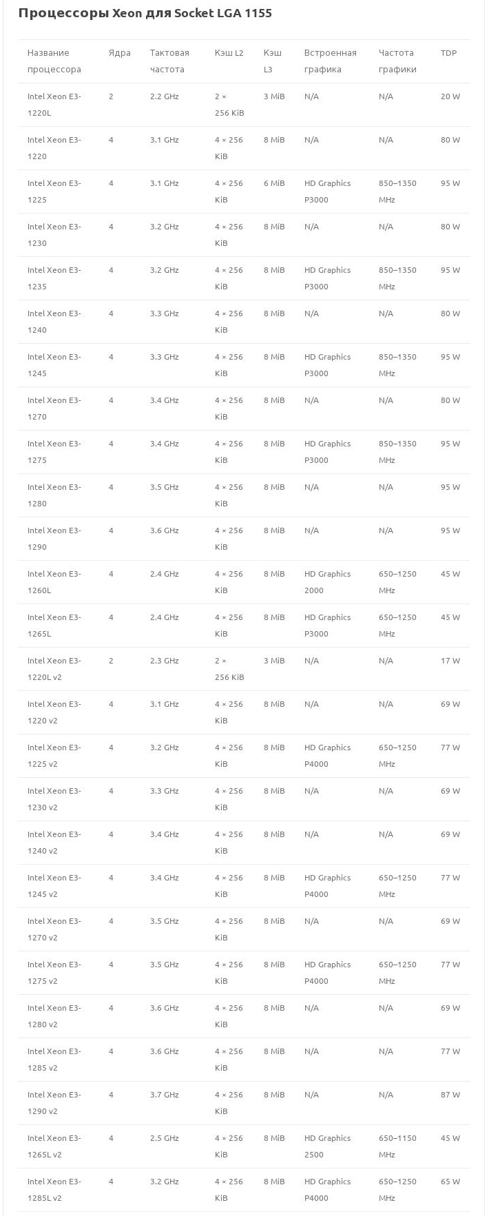Click the "HD Graphics 2000" cell
This screenshot has height=1216, width=489.
tap(327, 582)
